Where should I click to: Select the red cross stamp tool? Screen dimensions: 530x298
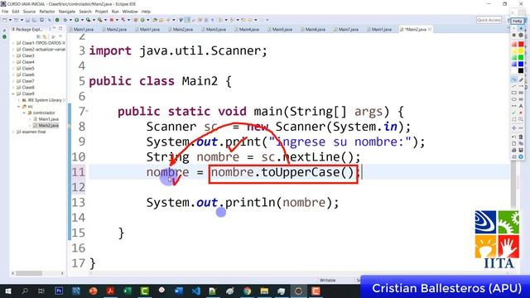[521, 113]
